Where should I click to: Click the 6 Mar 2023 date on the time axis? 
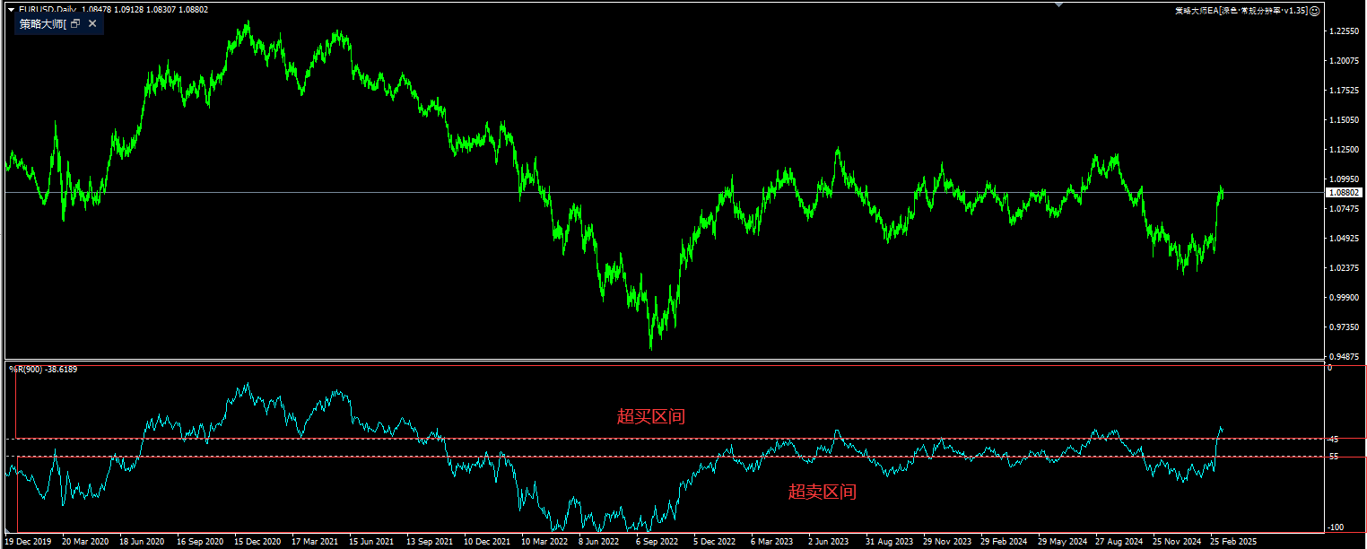[x=771, y=542]
